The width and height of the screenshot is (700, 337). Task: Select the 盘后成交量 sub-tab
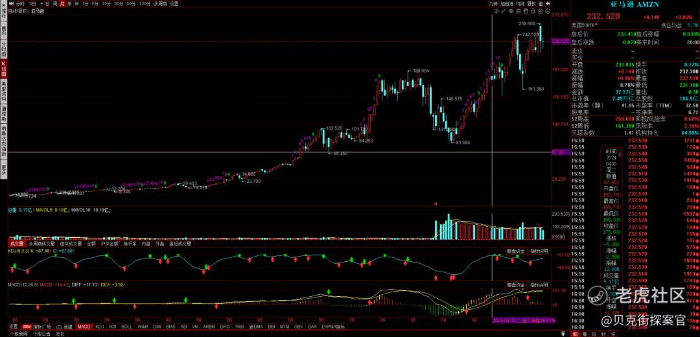point(180,244)
